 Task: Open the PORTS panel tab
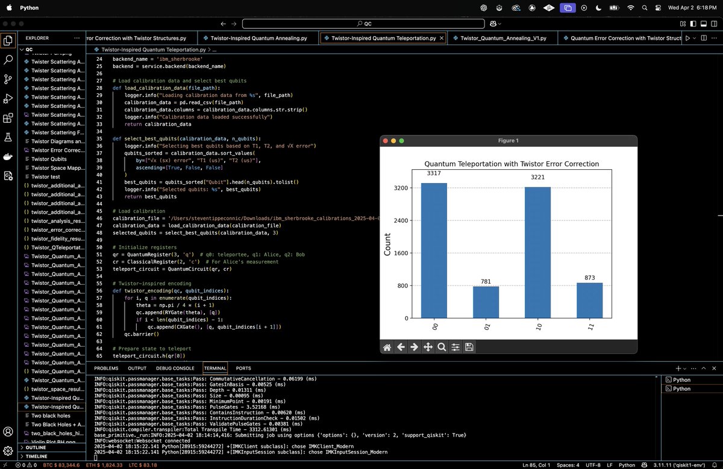[x=243, y=368]
